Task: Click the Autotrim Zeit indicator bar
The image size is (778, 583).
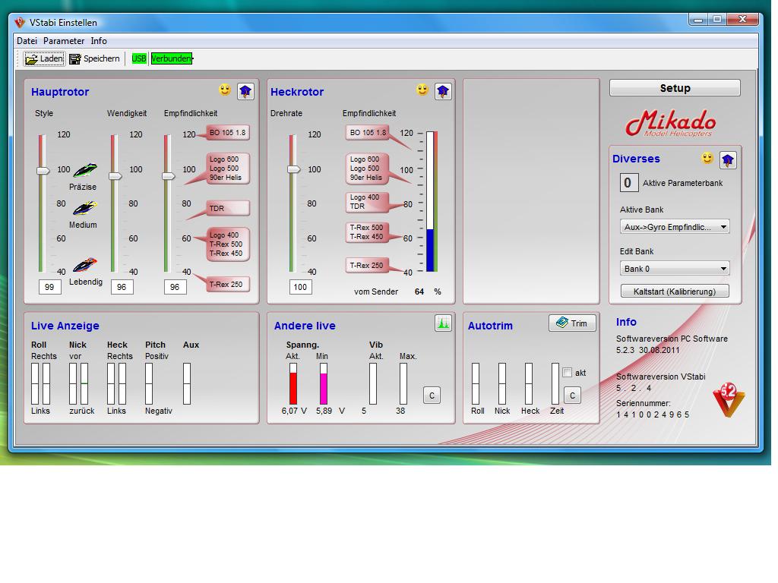Action: pos(555,383)
